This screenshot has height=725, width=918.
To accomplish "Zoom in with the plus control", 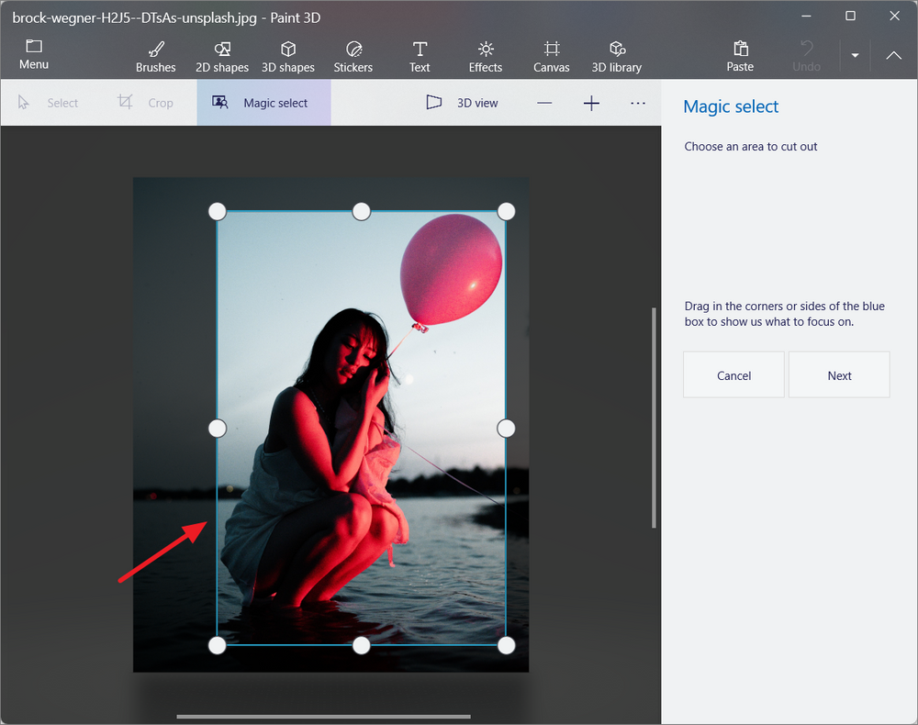I will click(x=591, y=103).
